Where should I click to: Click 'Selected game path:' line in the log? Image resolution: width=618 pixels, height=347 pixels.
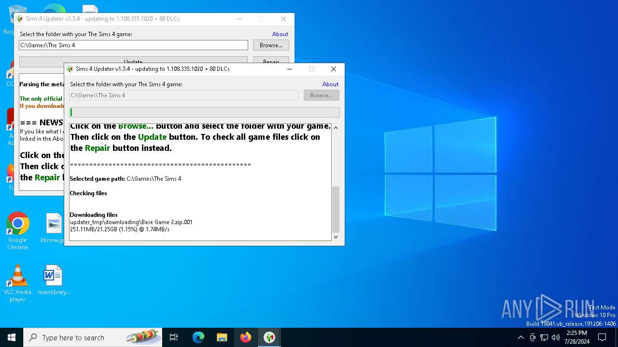pos(126,179)
